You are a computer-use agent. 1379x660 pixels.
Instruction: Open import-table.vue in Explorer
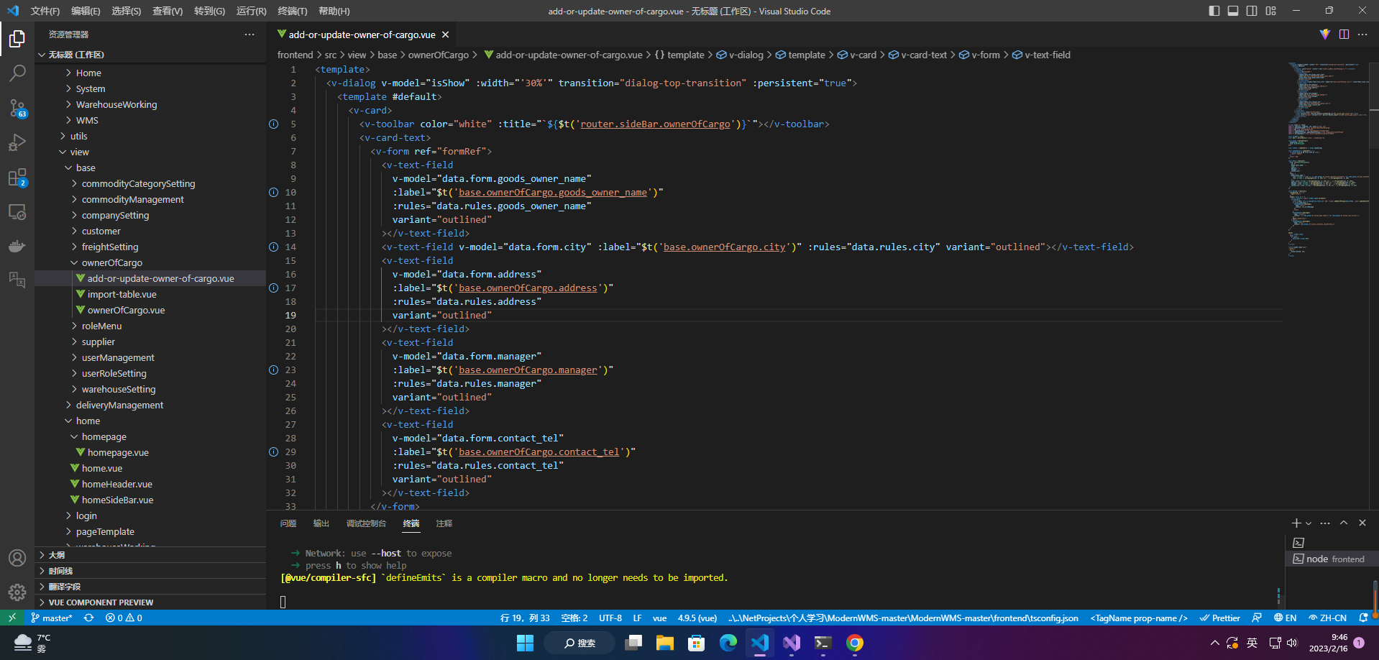(x=122, y=295)
